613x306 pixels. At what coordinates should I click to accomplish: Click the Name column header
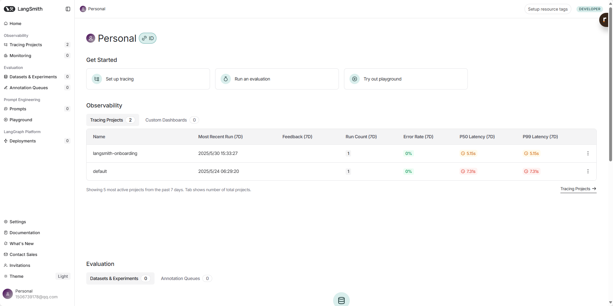[x=99, y=137]
